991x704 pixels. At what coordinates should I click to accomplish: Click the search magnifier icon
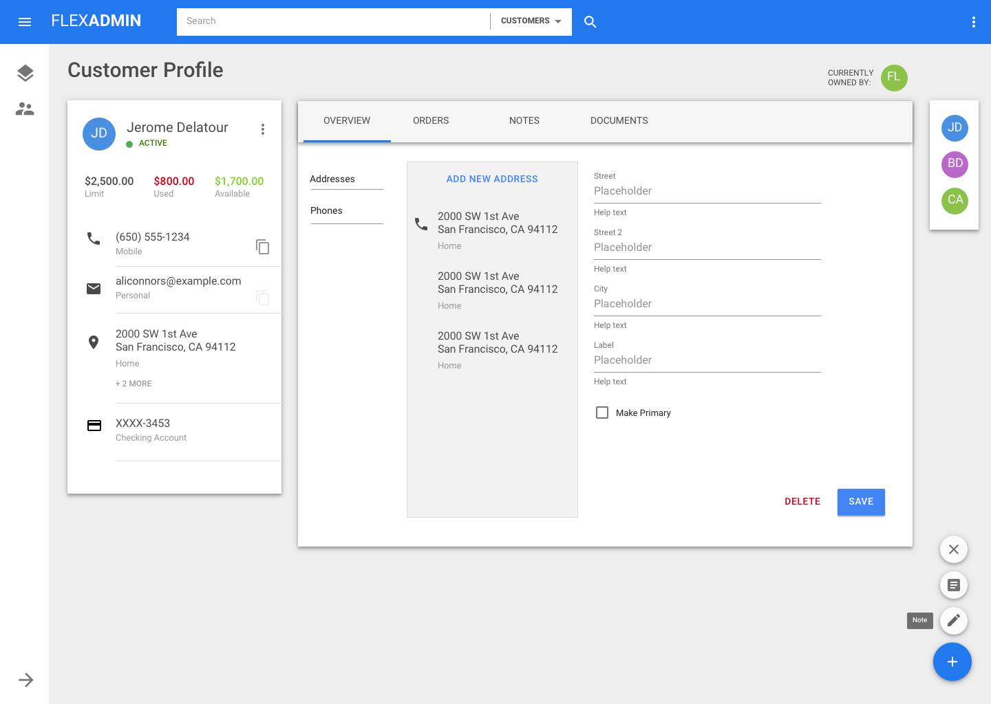[x=590, y=22]
